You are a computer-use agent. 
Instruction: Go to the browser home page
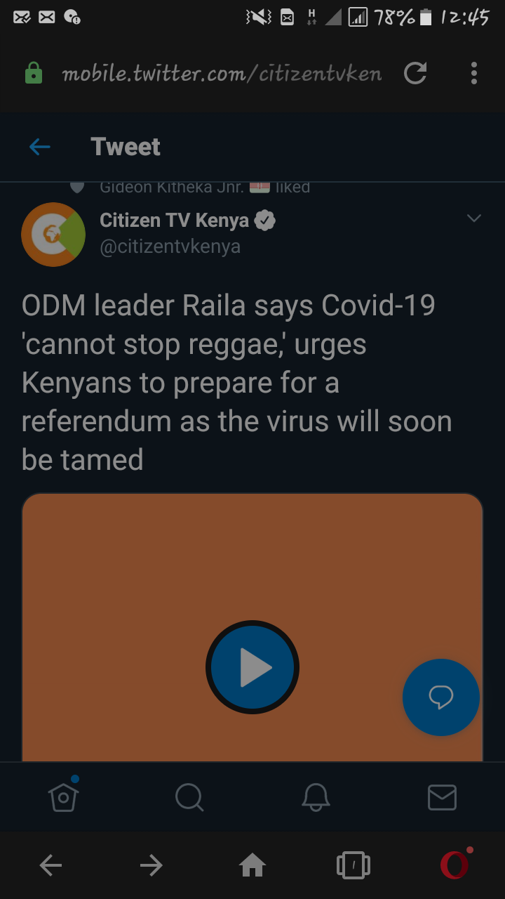252,865
